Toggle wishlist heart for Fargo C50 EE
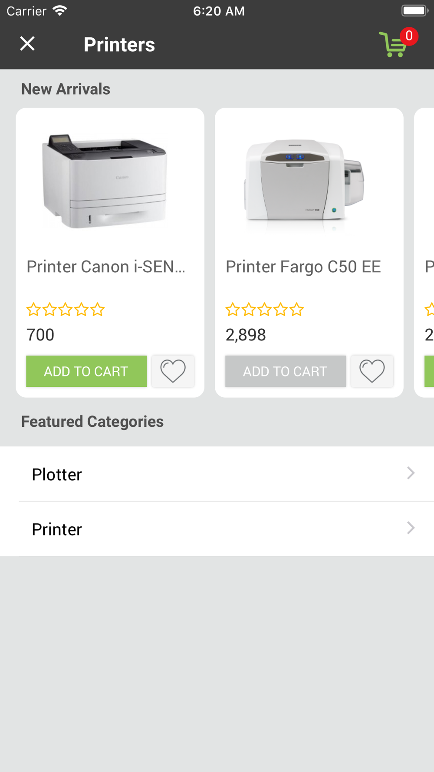Viewport: 434px width, 772px height. 372,371
